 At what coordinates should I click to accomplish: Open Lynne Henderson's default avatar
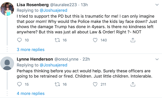pos(7,63)
